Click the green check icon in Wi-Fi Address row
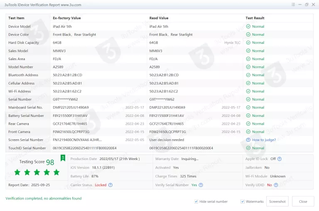 click(x=248, y=91)
